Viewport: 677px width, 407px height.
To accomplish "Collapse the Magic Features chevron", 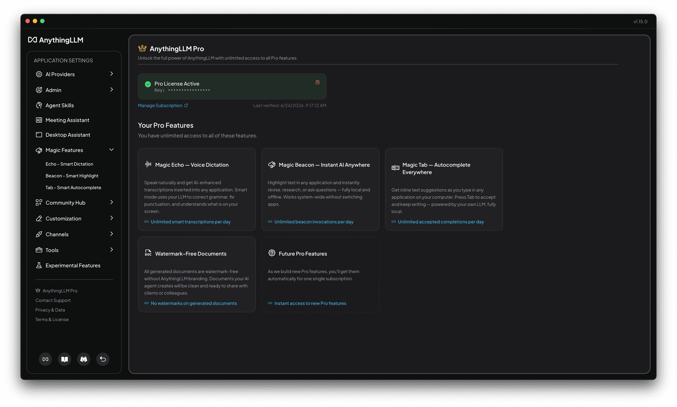I will point(111,150).
